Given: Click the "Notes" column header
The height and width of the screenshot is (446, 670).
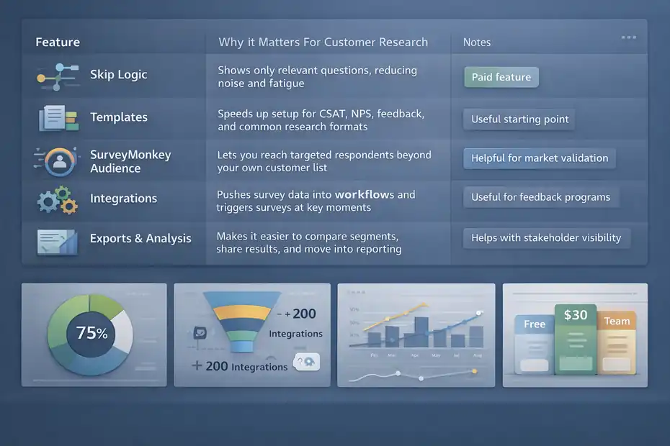Looking at the screenshot, I should [x=477, y=42].
